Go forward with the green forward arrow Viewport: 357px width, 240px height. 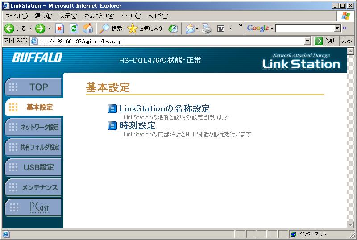(x=40, y=29)
